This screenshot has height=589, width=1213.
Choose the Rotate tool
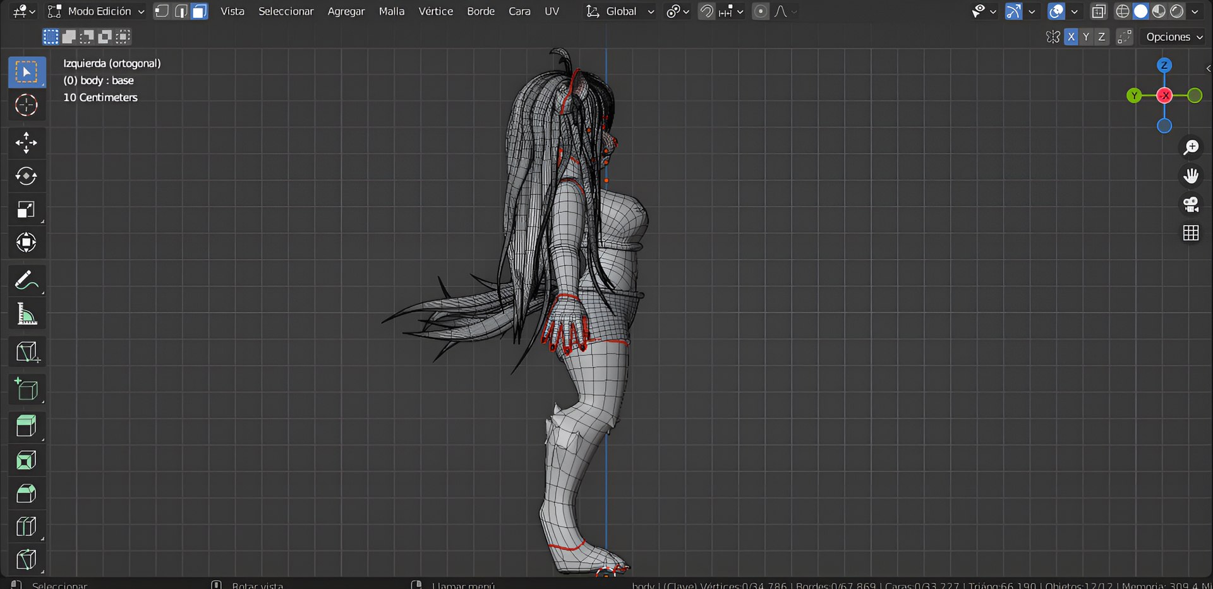(x=27, y=176)
